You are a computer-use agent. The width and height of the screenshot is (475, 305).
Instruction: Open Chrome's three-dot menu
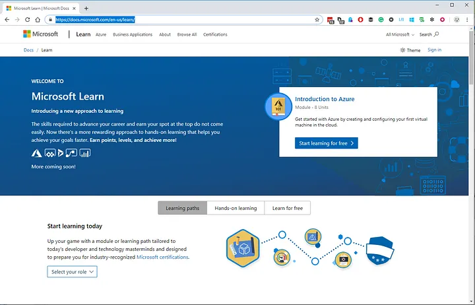click(467, 20)
